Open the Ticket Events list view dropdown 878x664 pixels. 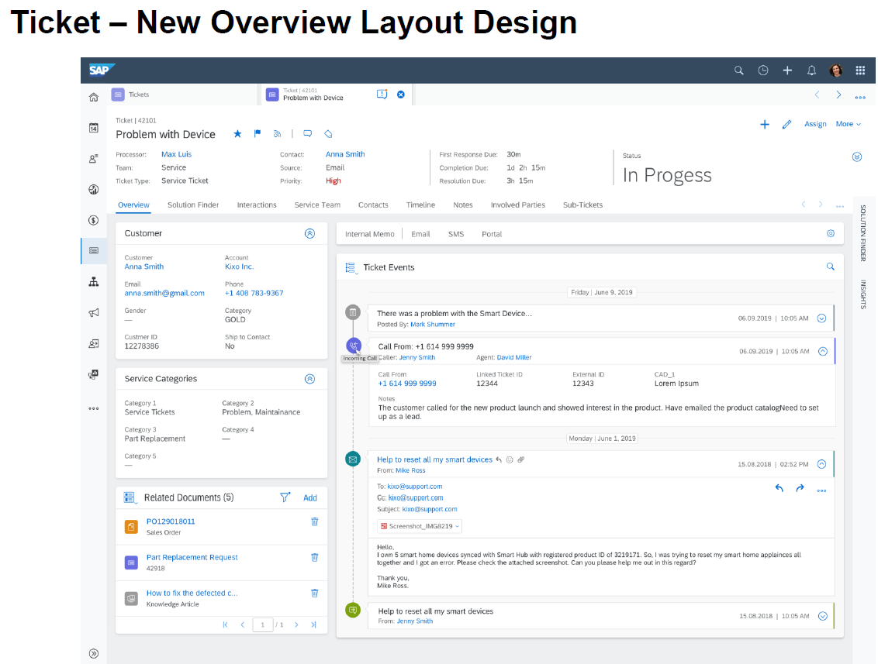[351, 268]
